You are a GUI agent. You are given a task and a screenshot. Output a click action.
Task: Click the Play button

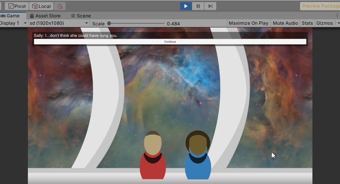tap(186, 6)
